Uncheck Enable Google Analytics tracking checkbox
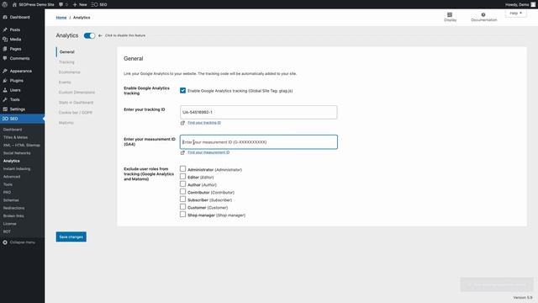Screen dimensions: 538x303 [182, 90]
